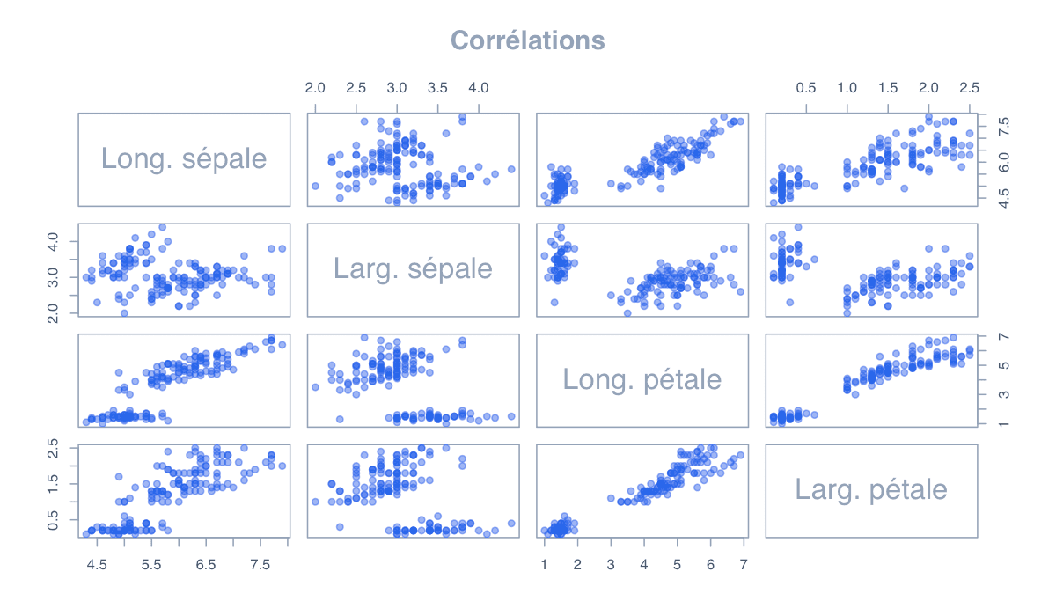Image resolution: width=1056 pixels, height=616 pixels.
Task: Select the Long. sépale diagonal panel
Action: point(184,158)
